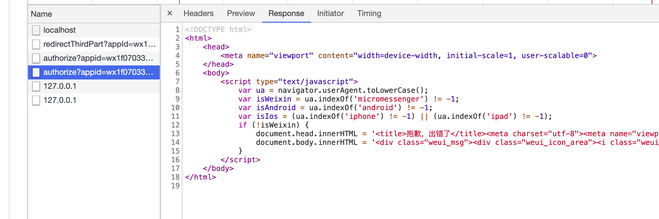The image size is (659, 219).
Task: Click the script type="text/javascript" tag
Action: click(x=289, y=81)
